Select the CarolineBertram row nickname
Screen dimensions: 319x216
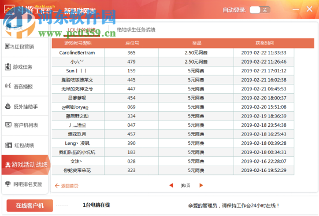[77, 53]
